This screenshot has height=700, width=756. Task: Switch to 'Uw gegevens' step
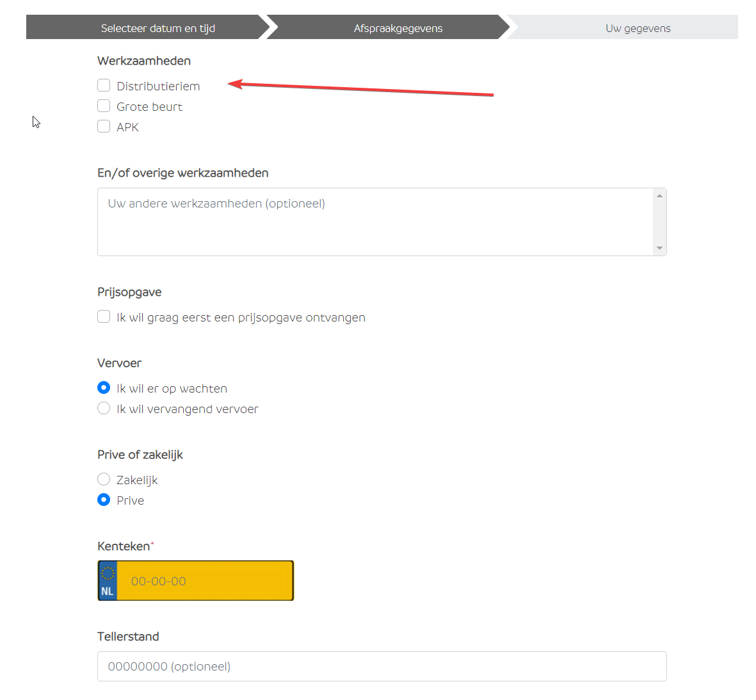click(638, 28)
